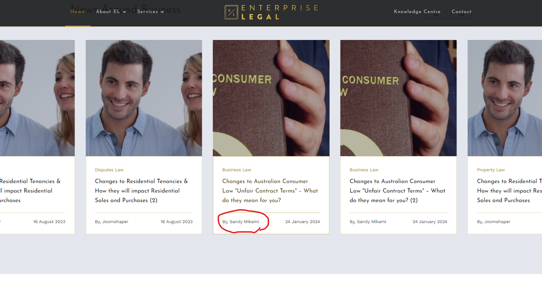
Task: Click Sandy Mikami on the Unfair Contract Terms (2) card
Action: point(371,222)
